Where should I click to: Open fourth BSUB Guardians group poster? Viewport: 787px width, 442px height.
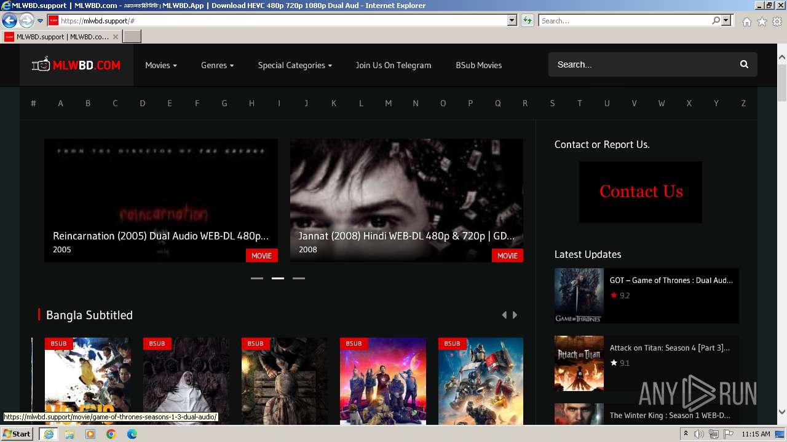(382, 381)
